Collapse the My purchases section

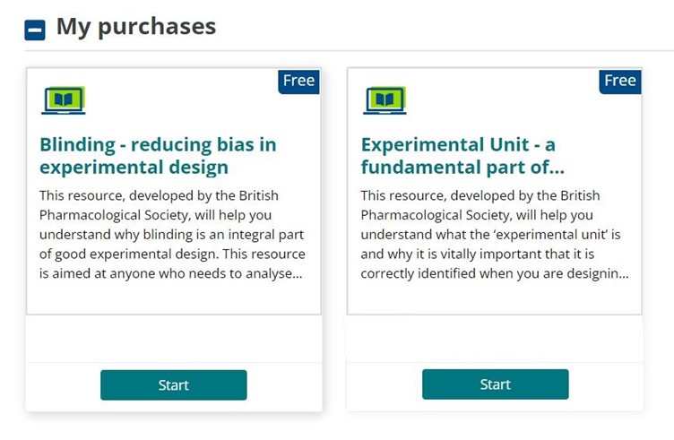pos(35,30)
